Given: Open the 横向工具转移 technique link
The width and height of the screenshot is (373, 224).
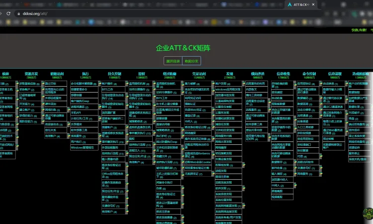Looking at the screenshot, I should coord(254,95).
